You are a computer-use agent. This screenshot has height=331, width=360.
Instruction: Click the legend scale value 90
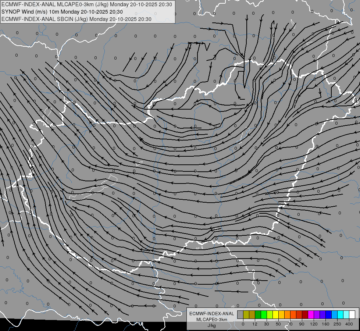tap(302, 324)
